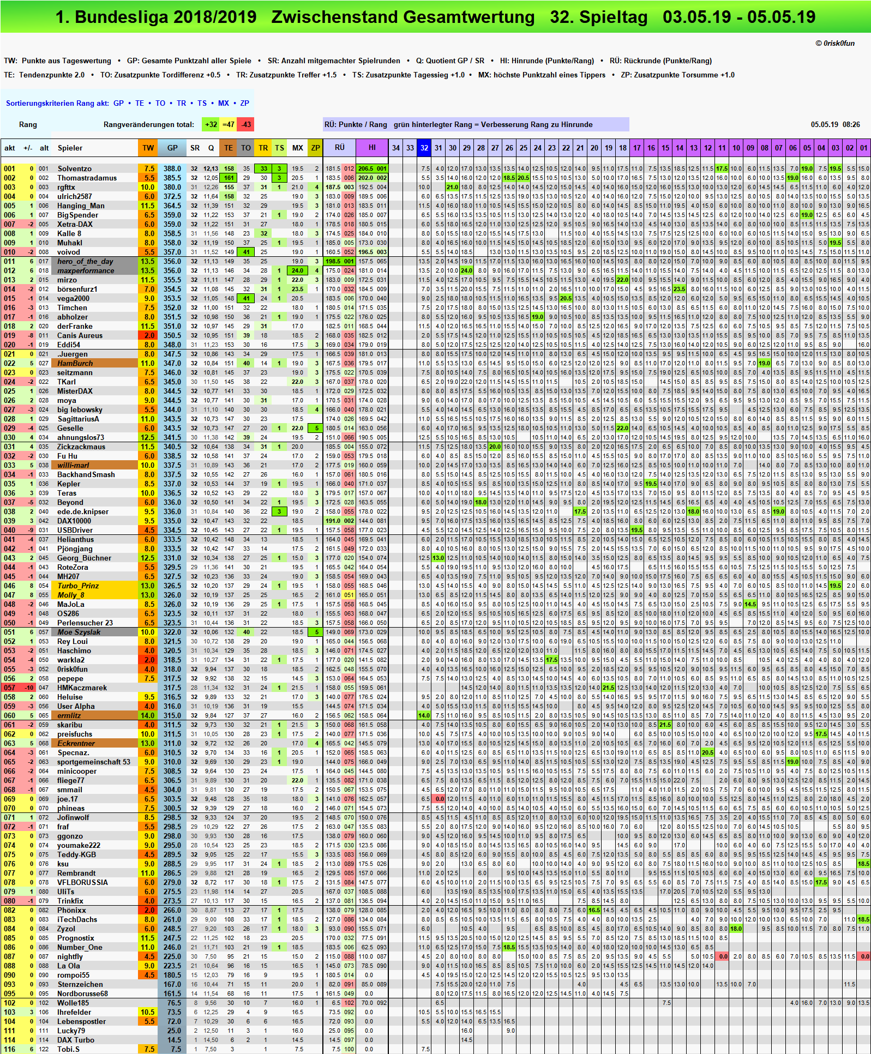871x1054 pixels.
Task: Click the red -43 rank change box
Action: [246, 124]
